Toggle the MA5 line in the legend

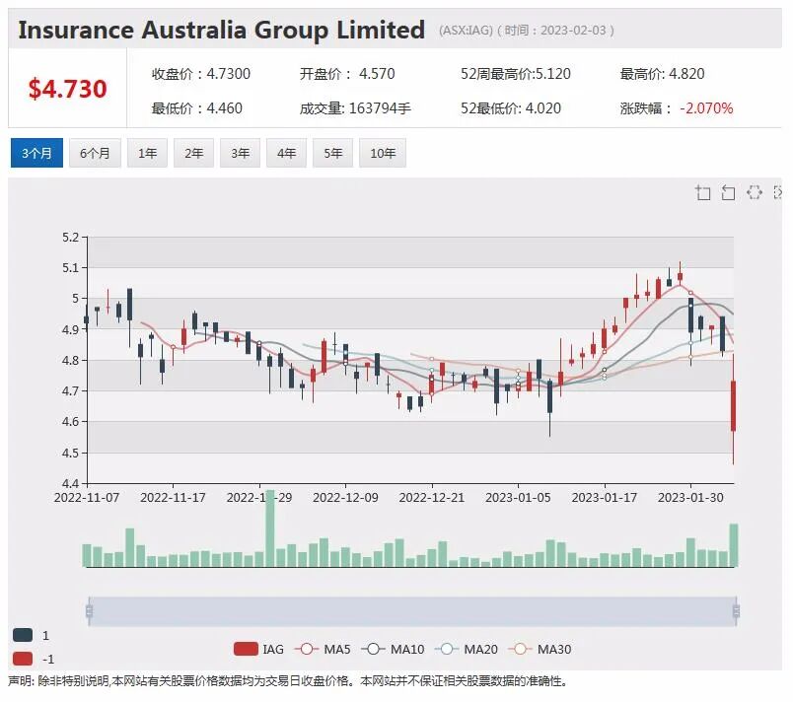[323, 649]
